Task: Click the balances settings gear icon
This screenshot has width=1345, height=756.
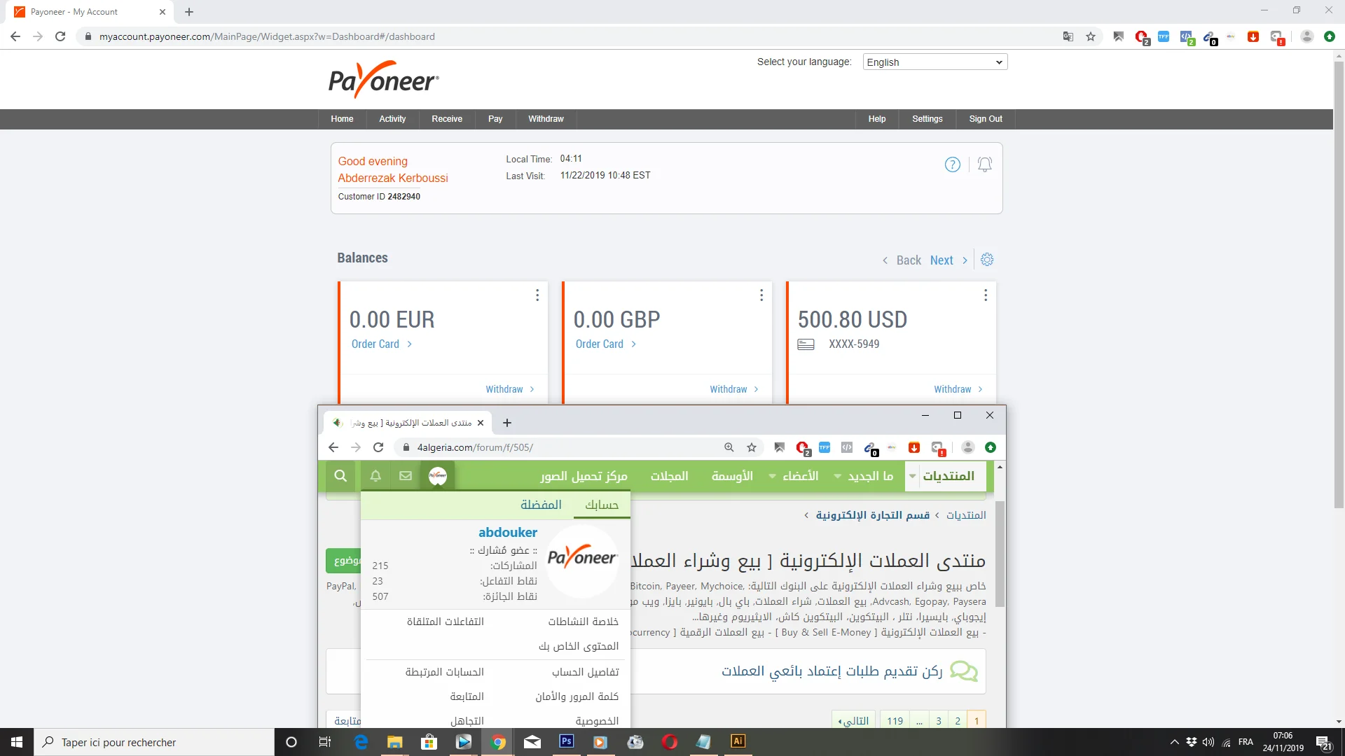Action: click(x=987, y=260)
